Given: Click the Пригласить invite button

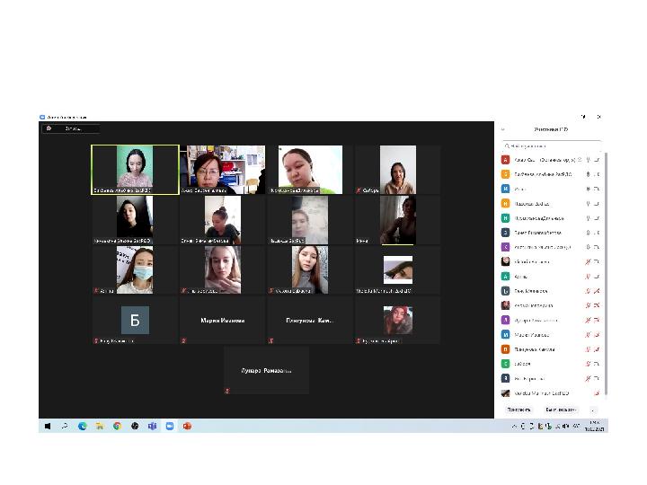Looking at the screenshot, I should point(518,410).
